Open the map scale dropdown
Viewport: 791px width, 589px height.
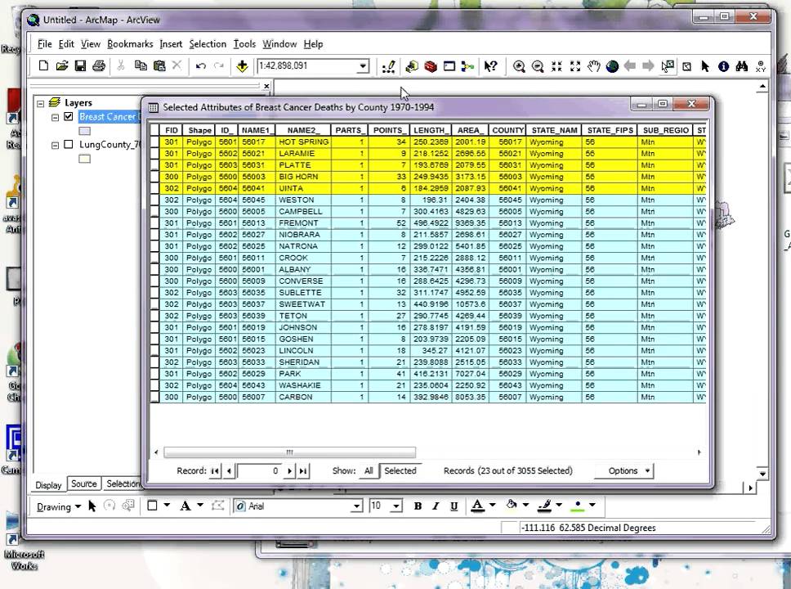click(x=363, y=66)
